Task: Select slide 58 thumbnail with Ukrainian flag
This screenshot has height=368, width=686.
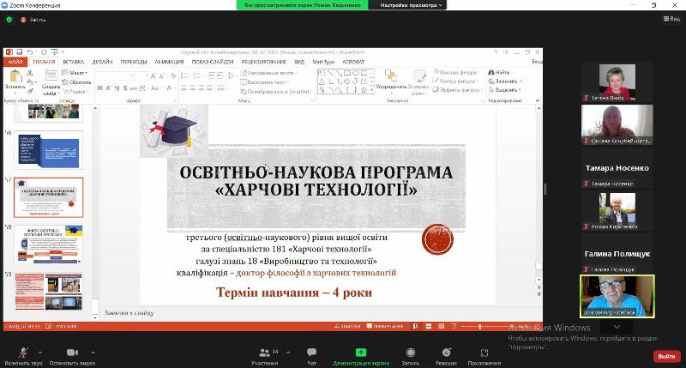Action: 49,244
